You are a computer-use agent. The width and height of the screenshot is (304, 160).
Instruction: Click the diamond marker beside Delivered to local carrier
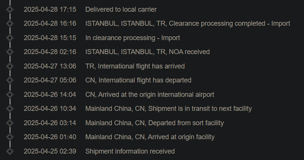pos(10,9)
